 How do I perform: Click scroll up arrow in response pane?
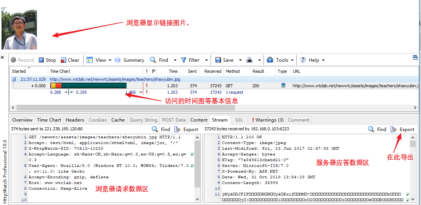(x=413, y=138)
